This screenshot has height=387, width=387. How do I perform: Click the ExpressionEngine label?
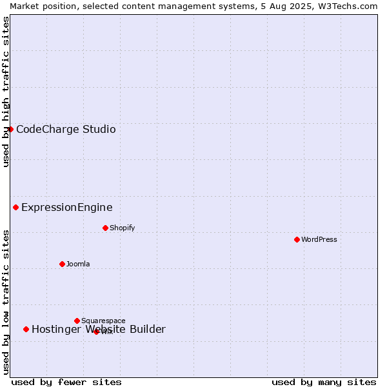(67, 207)
